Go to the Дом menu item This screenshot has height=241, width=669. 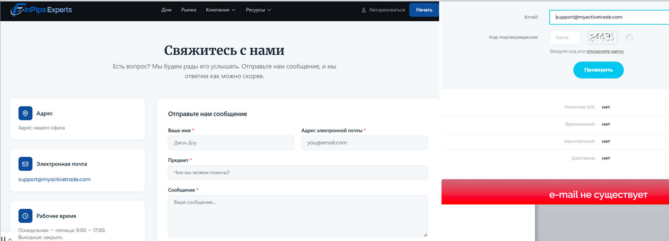pos(166,10)
